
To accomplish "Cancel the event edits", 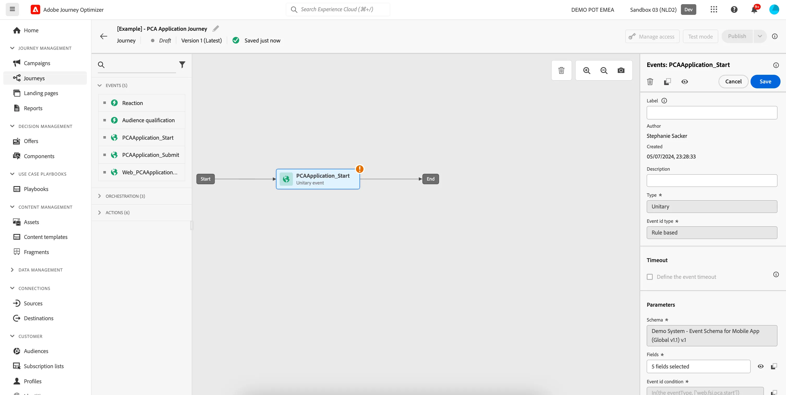I will pyautogui.click(x=733, y=81).
